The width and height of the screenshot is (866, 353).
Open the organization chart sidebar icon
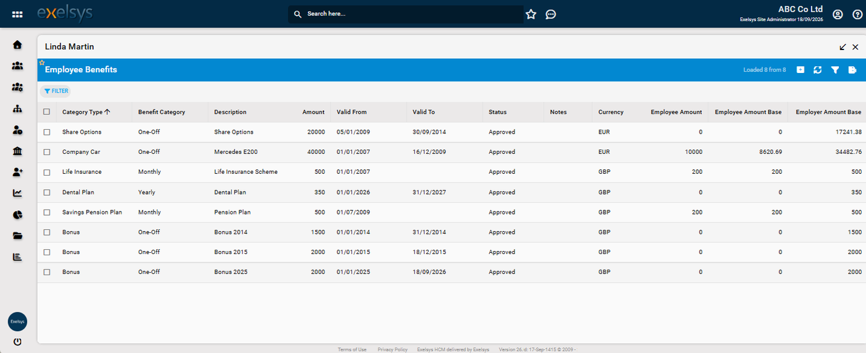coord(17,109)
